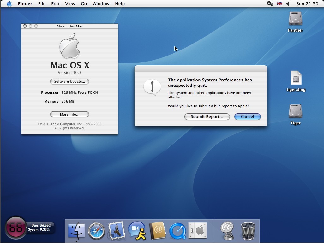The width and height of the screenshot is (324, 243).
Task: Click More Info in About This Mac
Action: (x=70, y=114)
